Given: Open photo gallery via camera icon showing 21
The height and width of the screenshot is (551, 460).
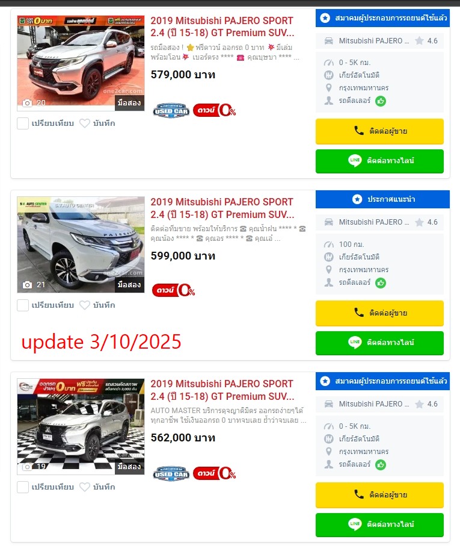Looking at the screenshot, I should pyautogui.click(x=28, y=285).
